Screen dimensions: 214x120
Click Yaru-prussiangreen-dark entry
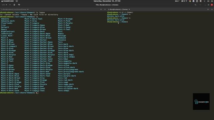click(71, 72)
